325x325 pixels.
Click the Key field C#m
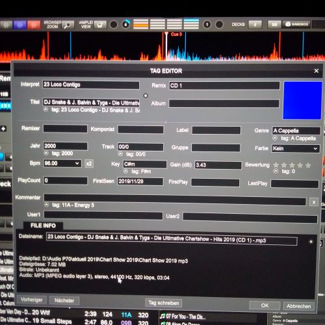click(x=145, y=164)
